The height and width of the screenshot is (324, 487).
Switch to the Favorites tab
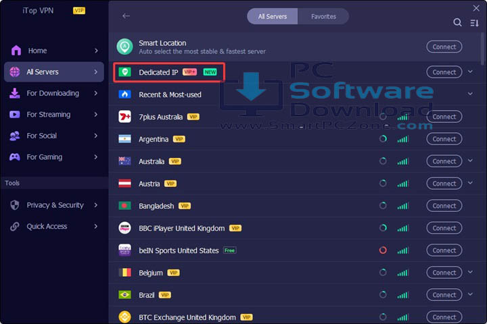pos(323,16)
